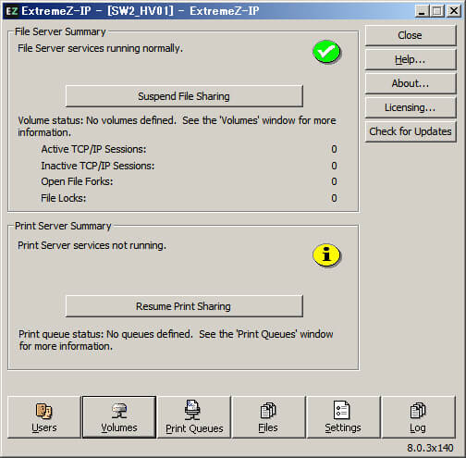The image size is (466, 458).
Task: Minimize the ExtremeZ-IP window
Action: (422, 11)
